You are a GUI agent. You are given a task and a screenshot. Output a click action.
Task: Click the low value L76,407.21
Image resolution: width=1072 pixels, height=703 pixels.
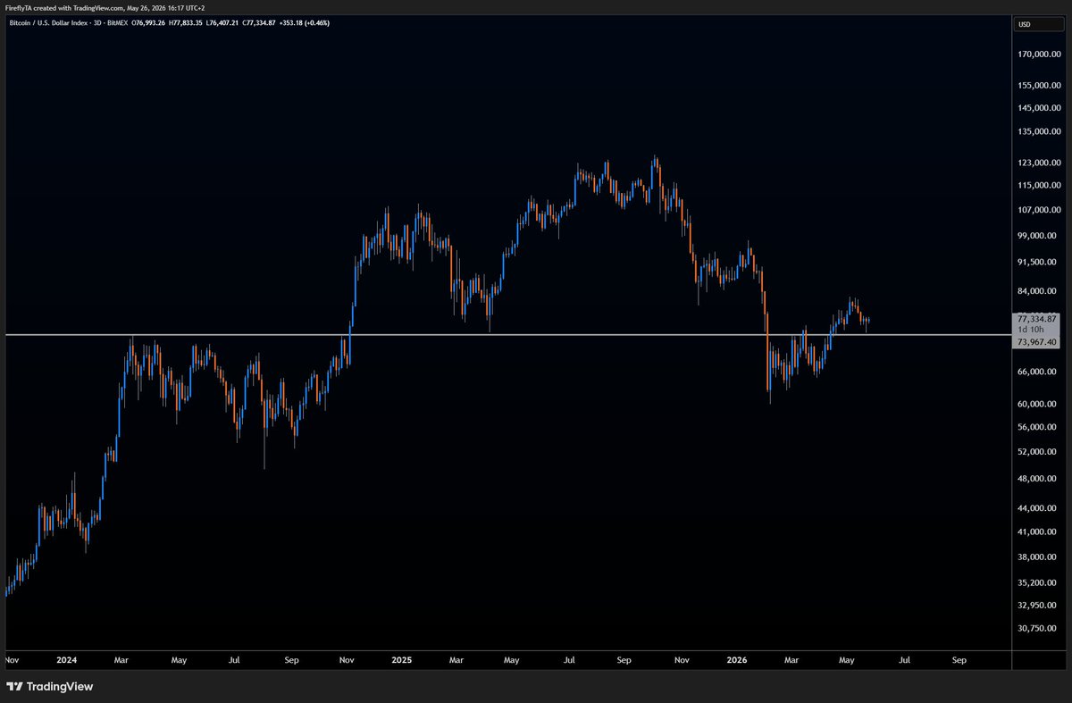coord(222,22)
